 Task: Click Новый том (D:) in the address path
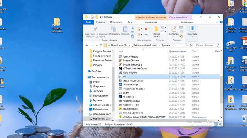[x=119, y=46]
